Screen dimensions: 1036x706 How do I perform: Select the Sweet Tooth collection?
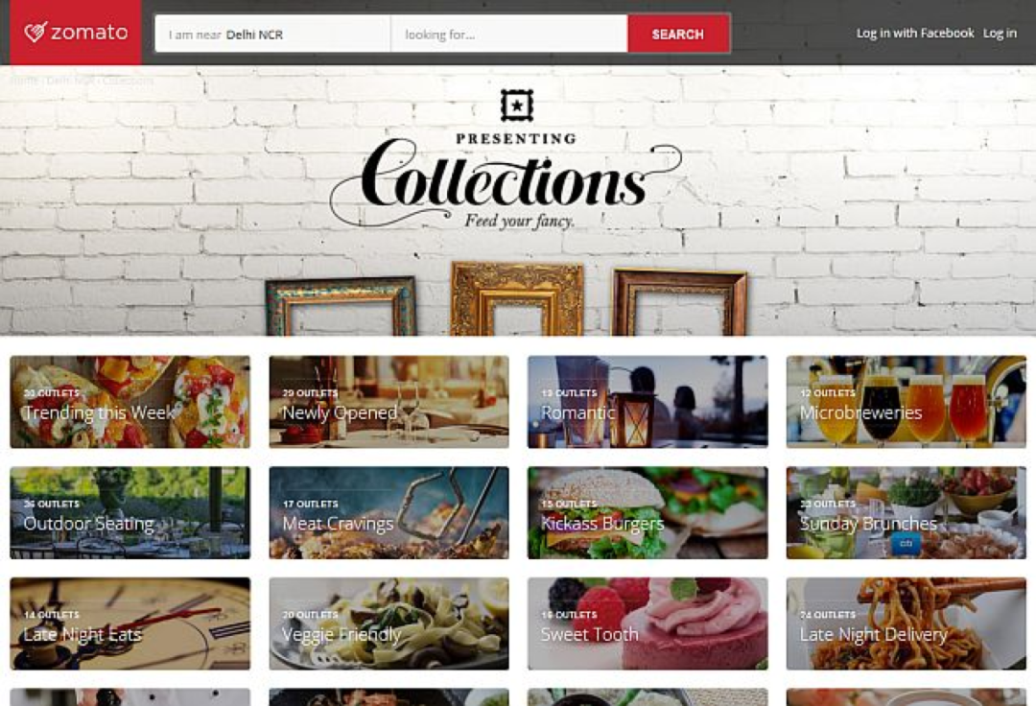647,624
